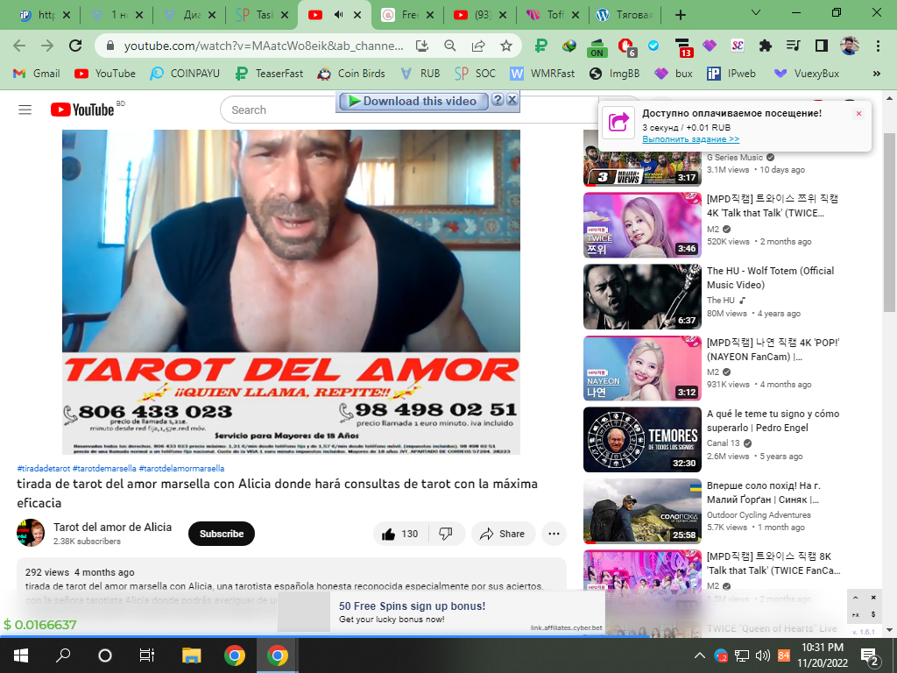
Task: Open a new browser tab
Action: coord(680,15)
